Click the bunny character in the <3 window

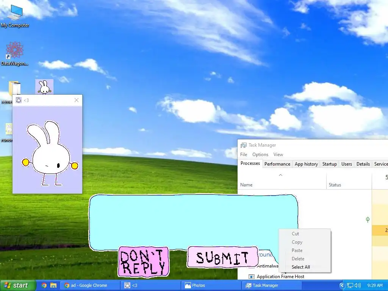point(50,153)
